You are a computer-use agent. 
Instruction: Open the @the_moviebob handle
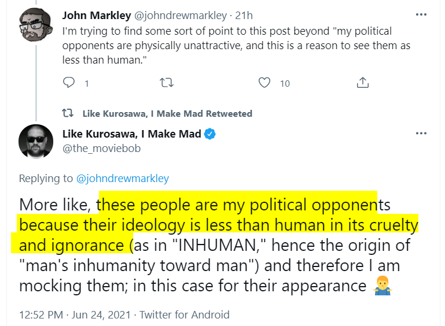point(101,148)
